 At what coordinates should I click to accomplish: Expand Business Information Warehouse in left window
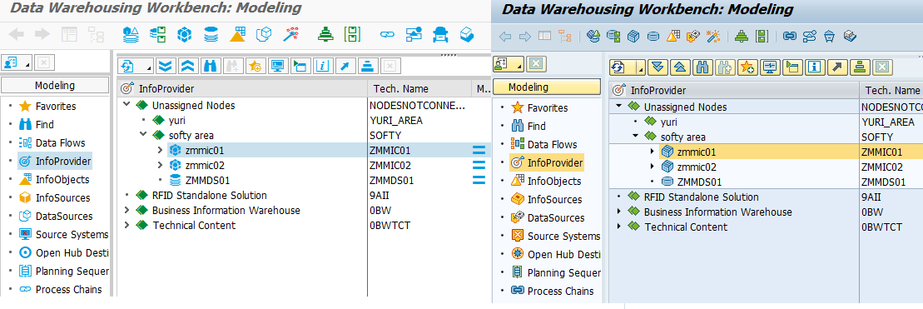tap(127, 210)
